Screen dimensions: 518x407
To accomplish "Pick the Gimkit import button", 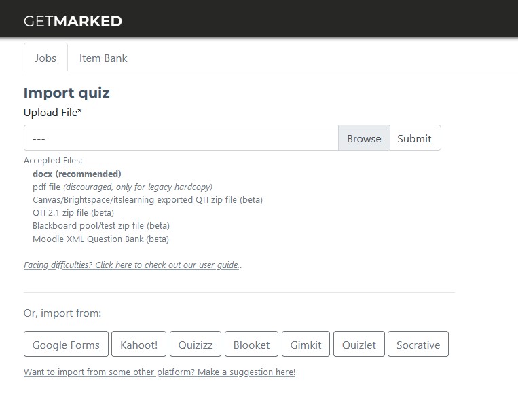I will 306,345.
